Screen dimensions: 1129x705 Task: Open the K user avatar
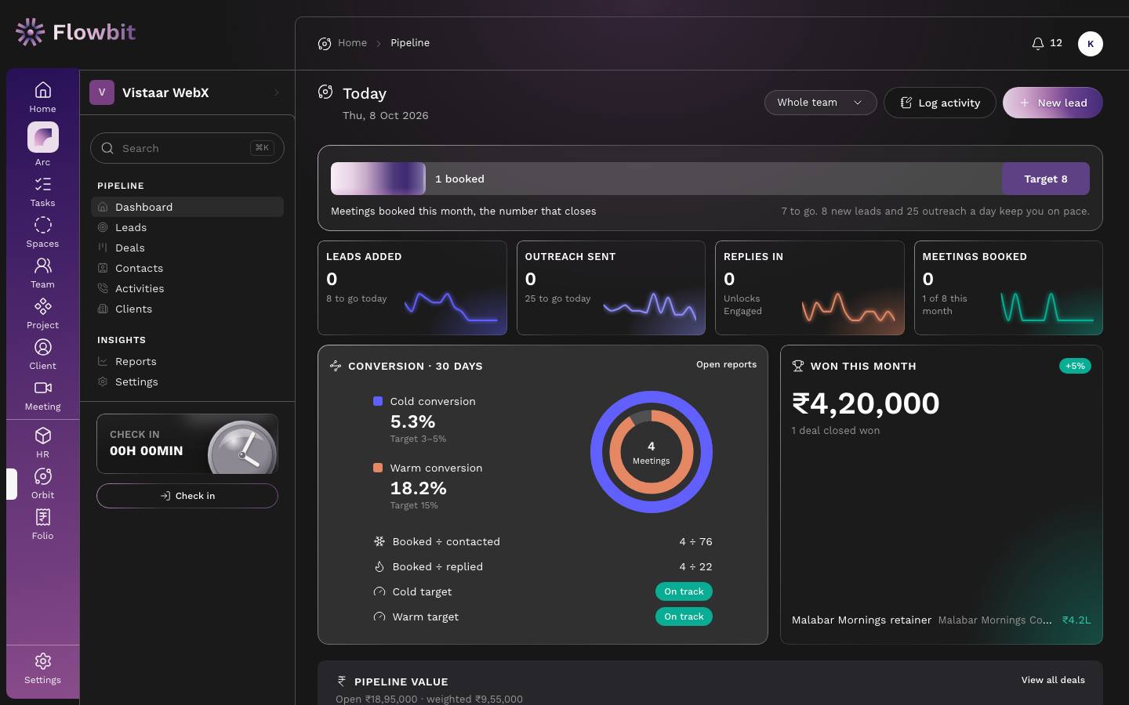coord(1091,44)
